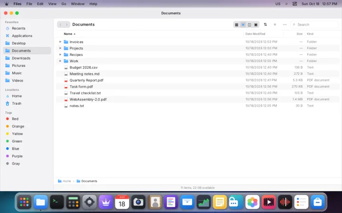
Task: Open Notes app from the dock
Action: 220,202
